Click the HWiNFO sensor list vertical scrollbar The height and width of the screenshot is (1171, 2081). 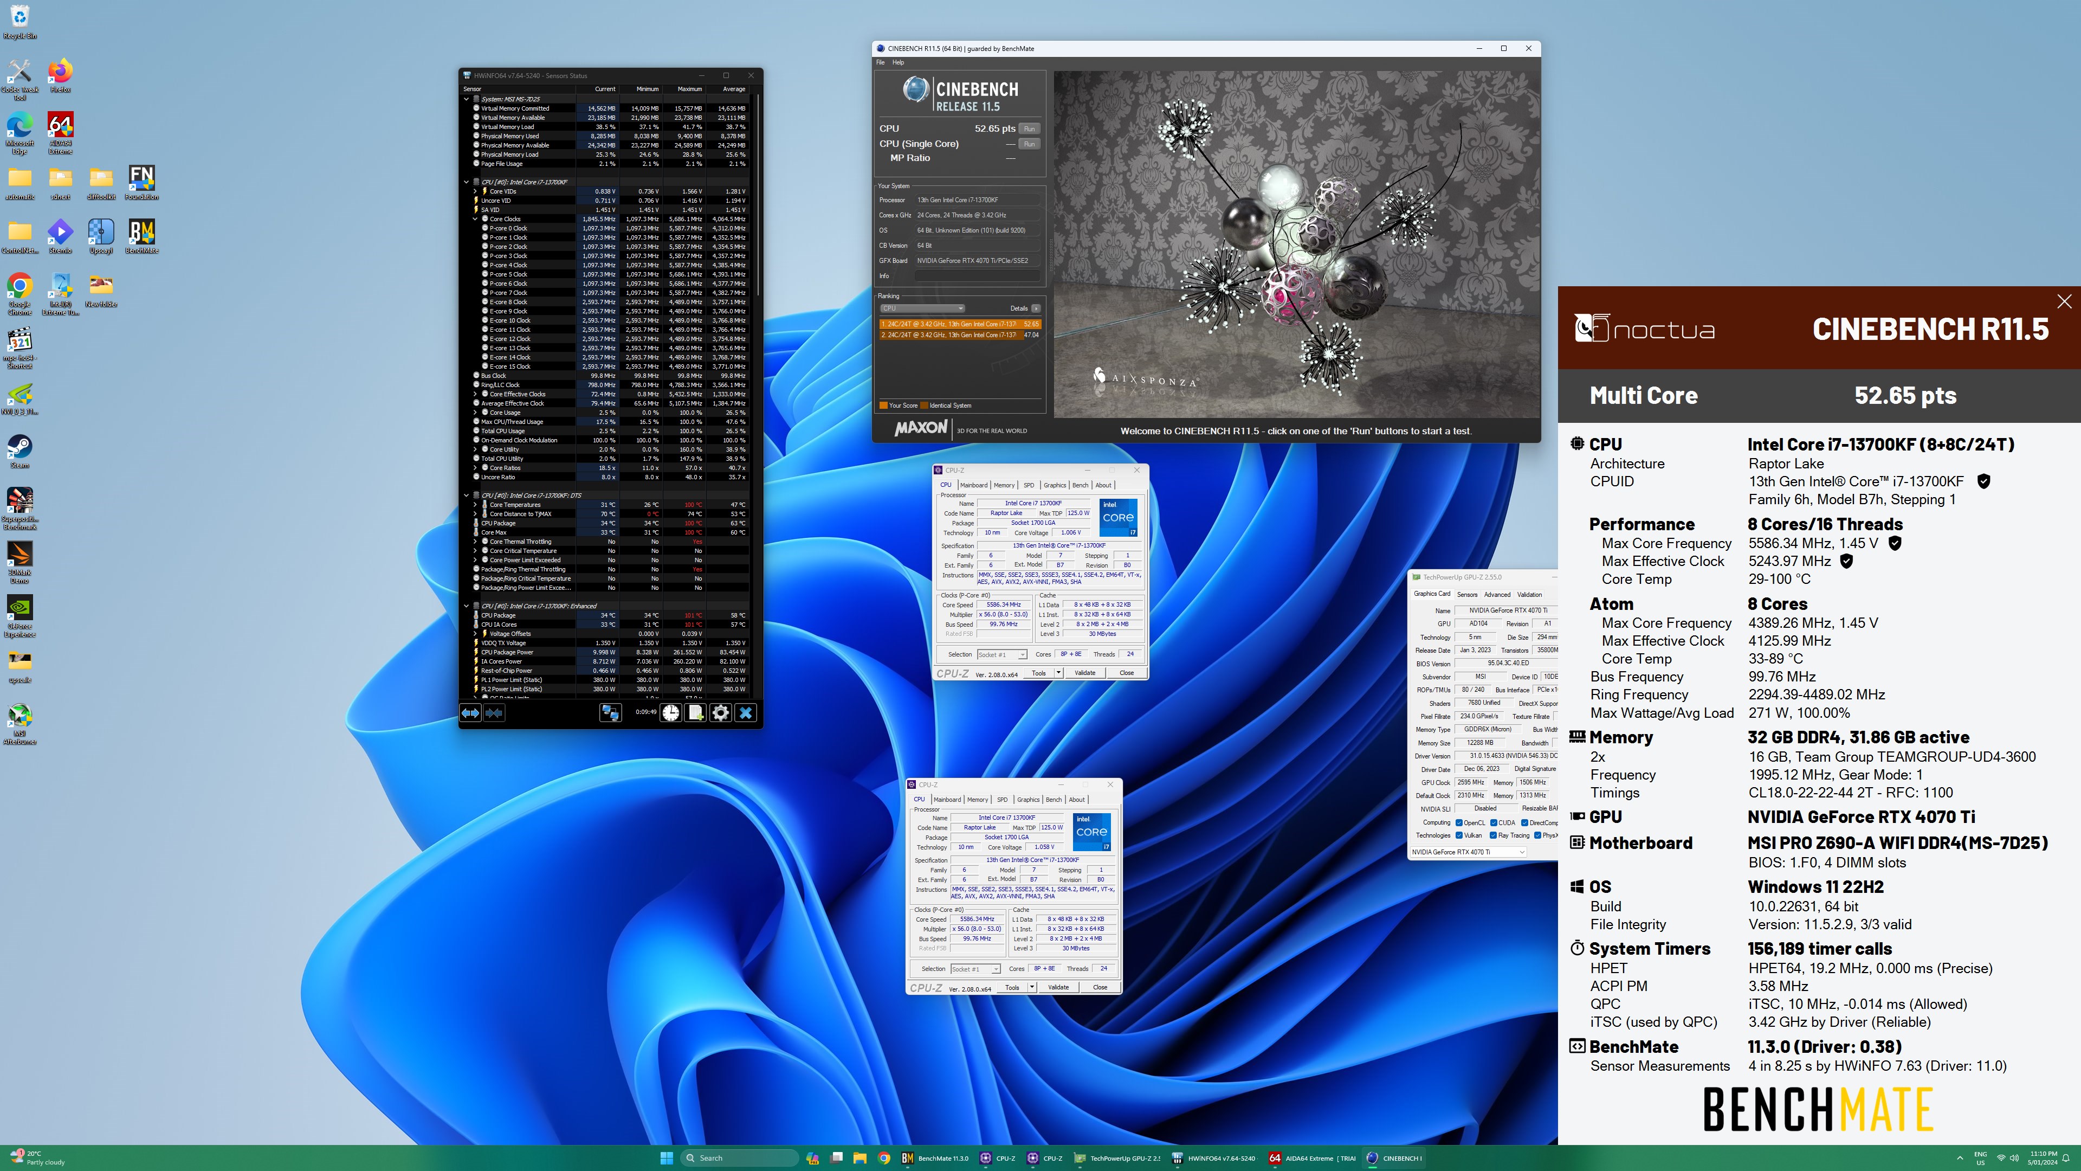(x=758, y=194)
